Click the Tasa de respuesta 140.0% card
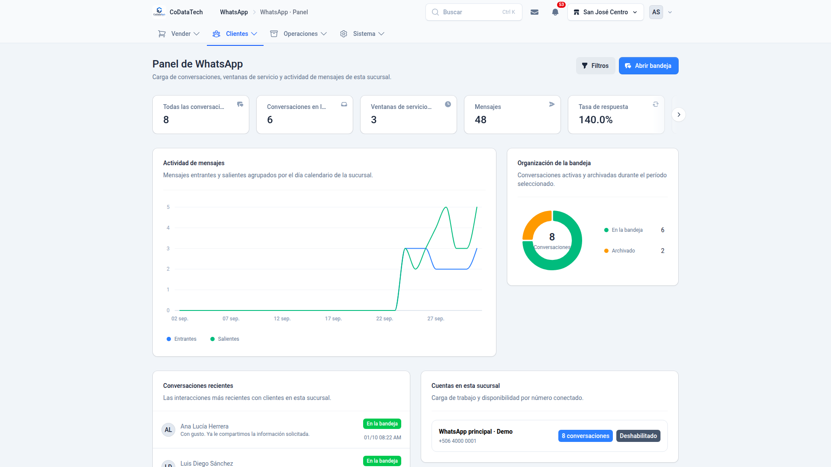 click(x=616, y=115)
